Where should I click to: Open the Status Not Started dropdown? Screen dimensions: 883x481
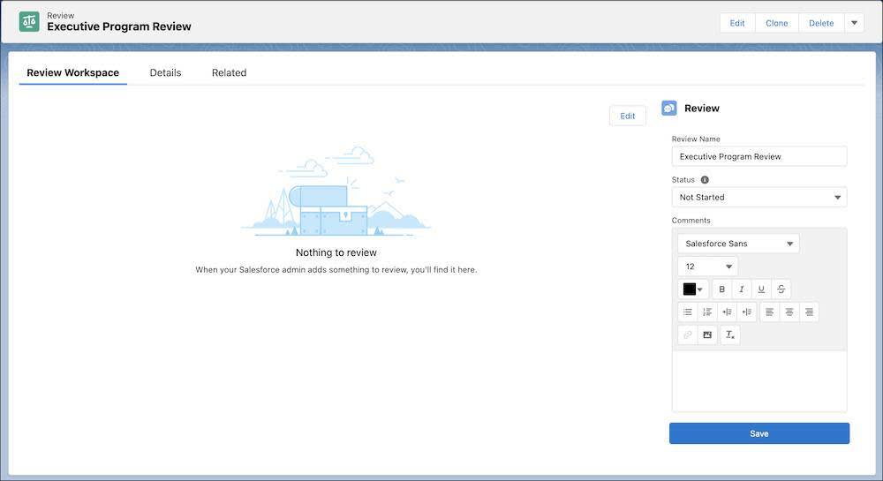click(x=759, y=198)
